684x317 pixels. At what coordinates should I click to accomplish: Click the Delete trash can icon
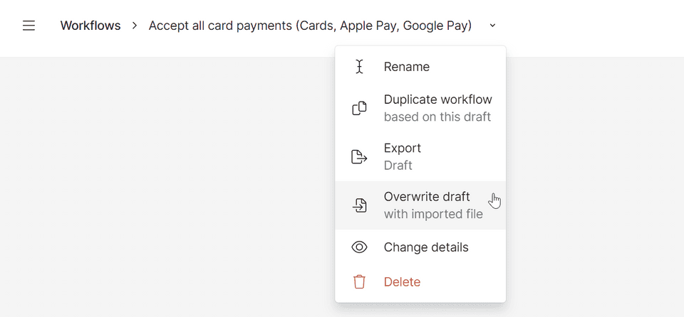pos(359,281)
